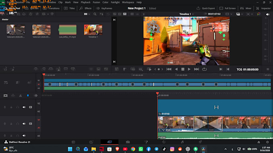Click the red playhead in upper timeline
The width and height of the screenshot is (273, 153).
(x=44, y=74)
